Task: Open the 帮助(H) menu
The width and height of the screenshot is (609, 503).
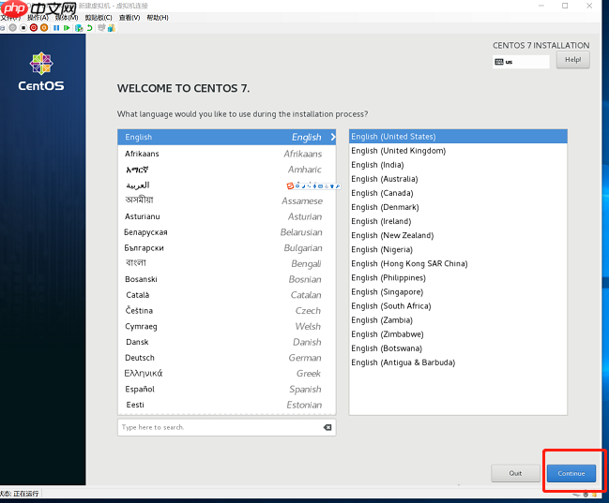Action: tap(158, 18)
